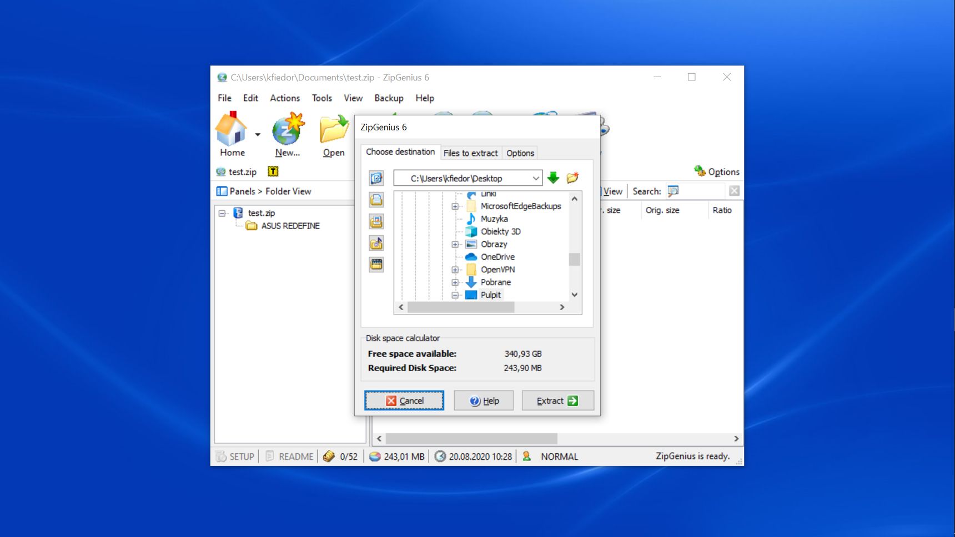Open the Tools menu
The height and width of the screenshot is (537, 955).
click(x=322, y=98)
